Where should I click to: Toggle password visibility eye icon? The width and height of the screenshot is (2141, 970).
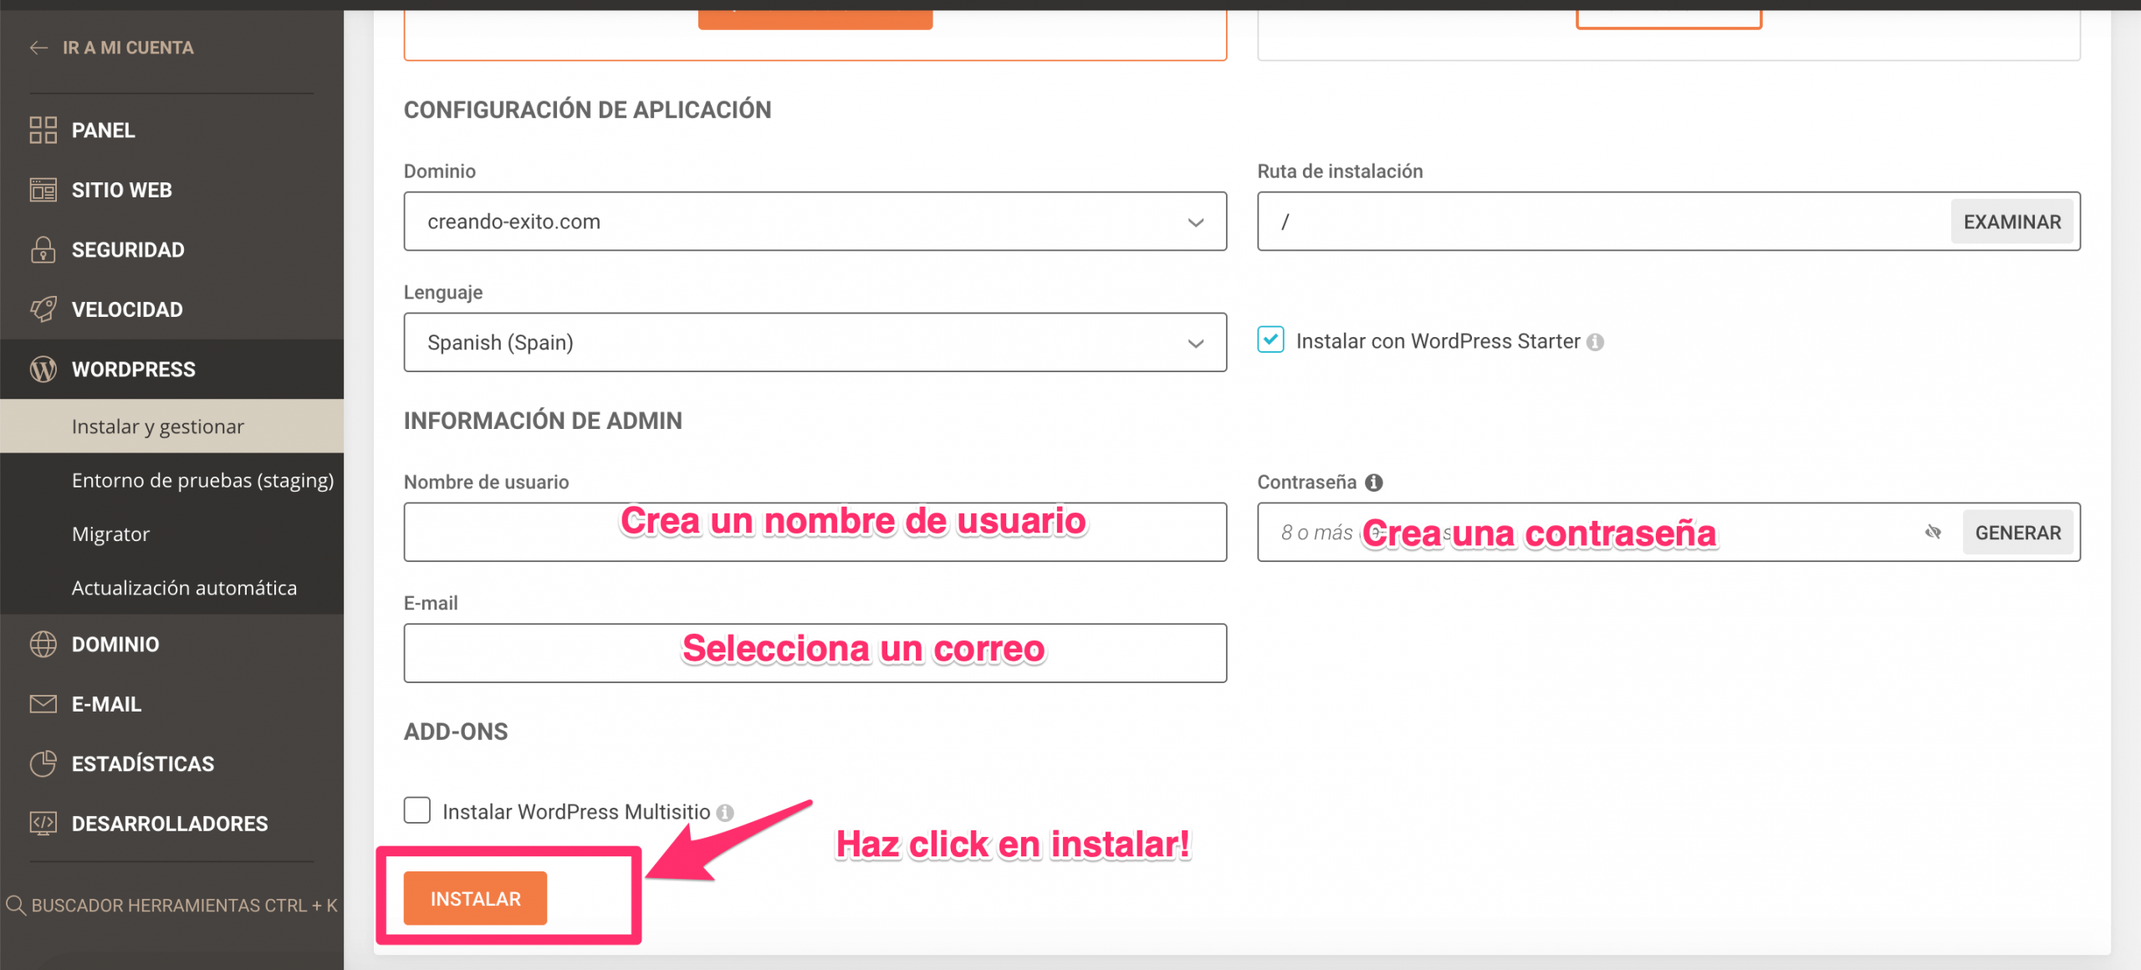[1933, 532]
